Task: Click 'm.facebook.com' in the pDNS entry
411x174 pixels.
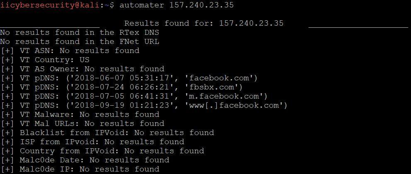Action: tap(226, 96)
